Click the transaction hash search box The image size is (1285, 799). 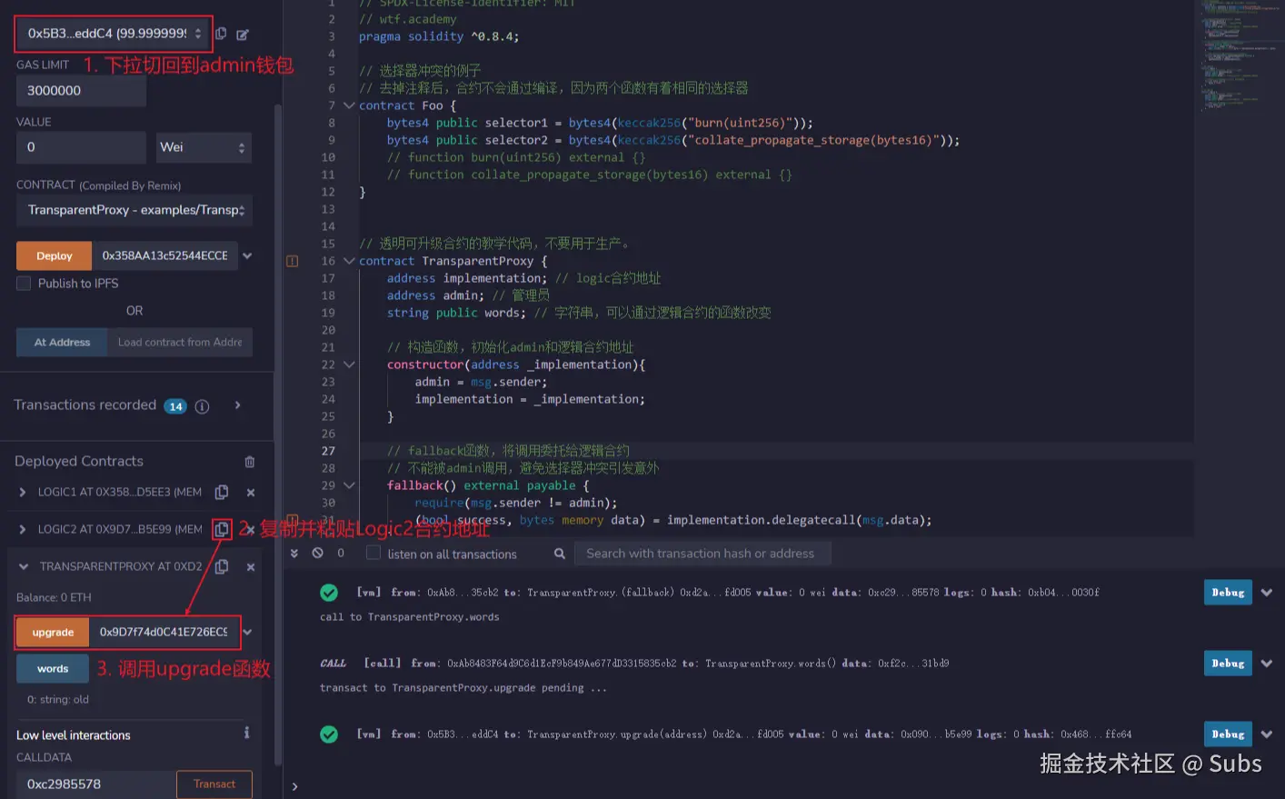pos(702,554)
